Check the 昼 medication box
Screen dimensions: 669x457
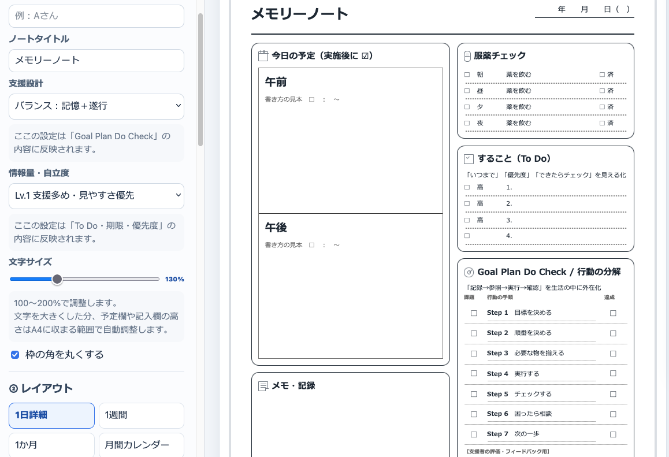pyautogui.click(x=467, y=91)
